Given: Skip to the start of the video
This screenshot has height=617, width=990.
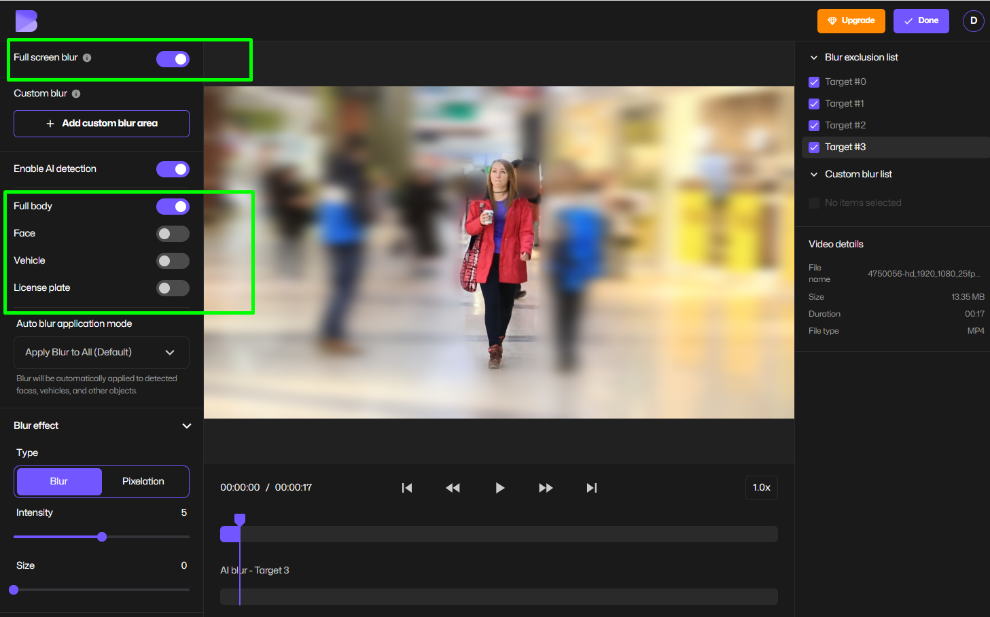Looking at the screenshot, I should click(x=406, y=487).
